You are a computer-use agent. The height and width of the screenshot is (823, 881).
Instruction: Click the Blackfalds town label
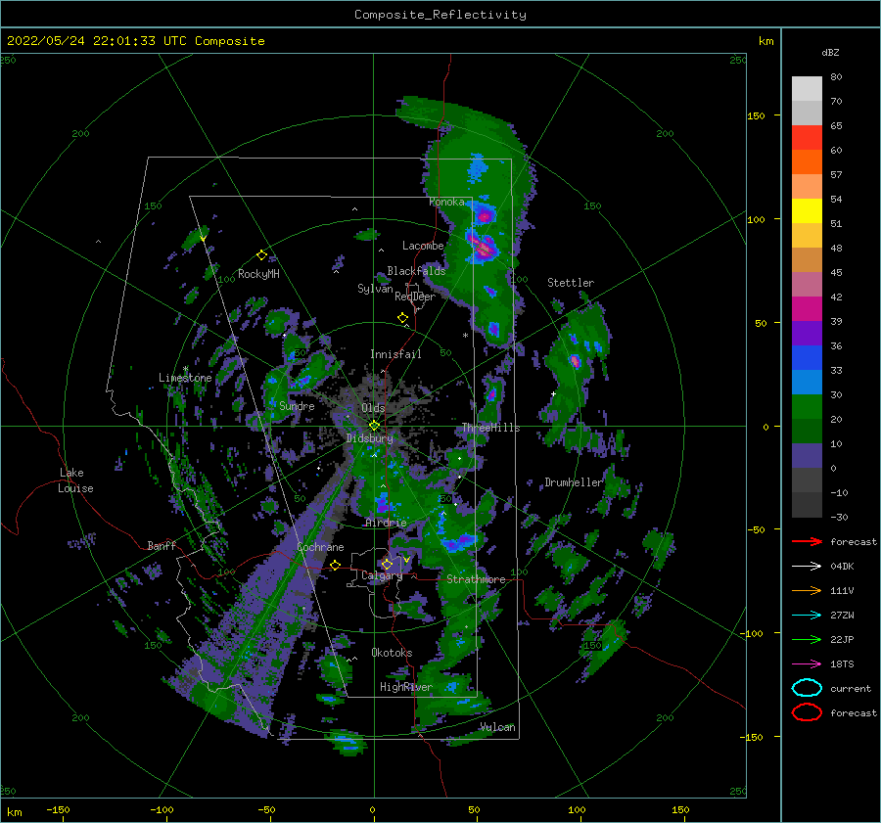click(416, 271)
